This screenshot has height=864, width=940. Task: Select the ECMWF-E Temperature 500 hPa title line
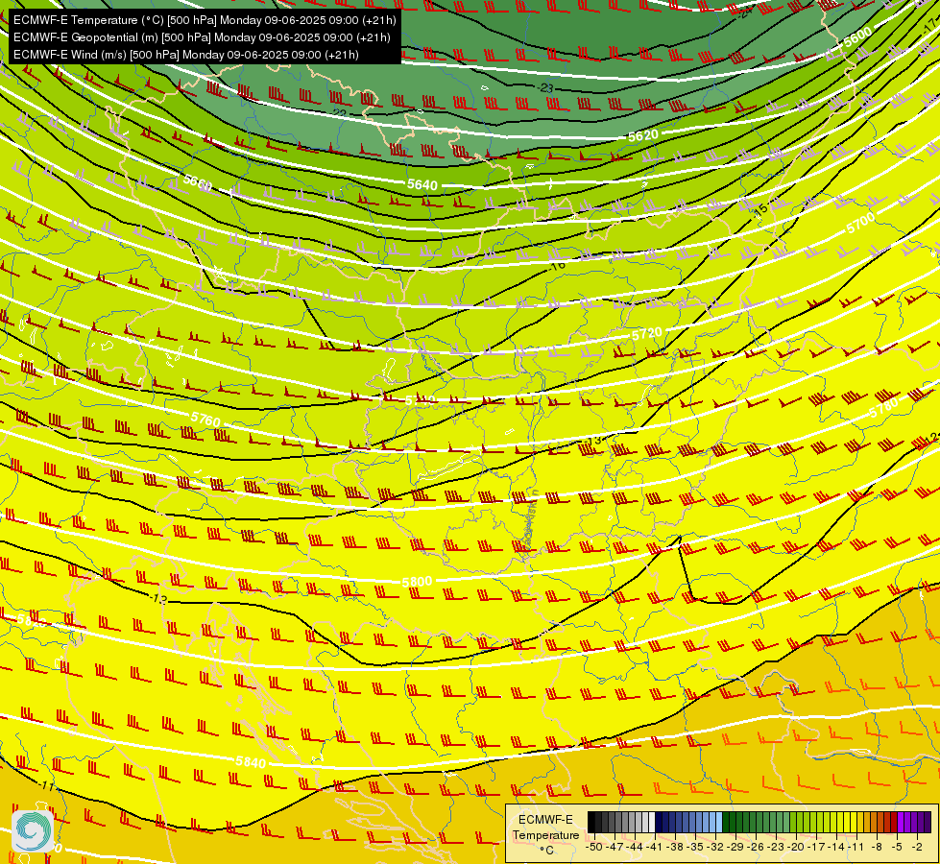click(205, 20)
